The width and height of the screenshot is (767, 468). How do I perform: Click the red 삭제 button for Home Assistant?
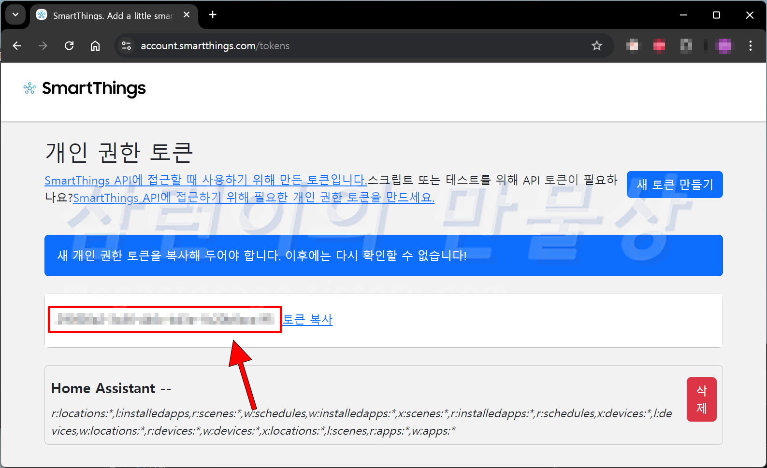point(701,399)
